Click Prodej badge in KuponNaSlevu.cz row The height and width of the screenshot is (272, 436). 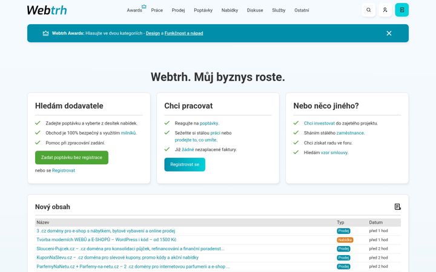(343, 257)
